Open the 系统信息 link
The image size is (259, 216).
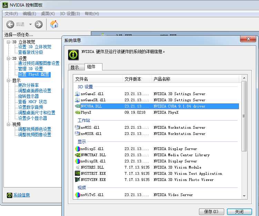(22, 195)
